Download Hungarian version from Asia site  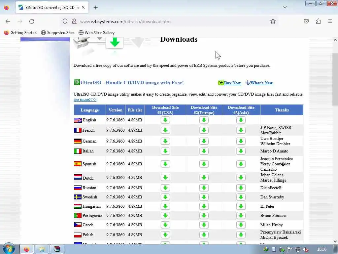coord(241,206)
